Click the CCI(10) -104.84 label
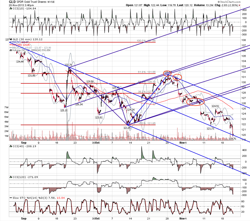This screenshot has width=250, height=221. (x=24, y=8)
